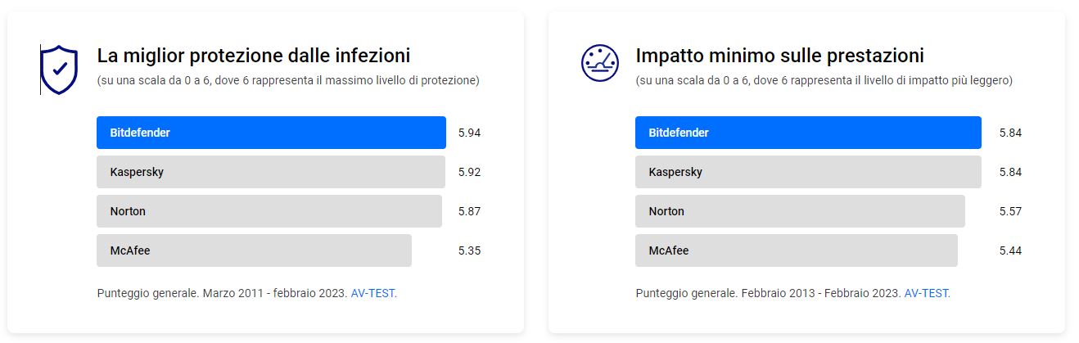Viewport: 1079px width, 343px height.
Task: Click the McAfee protection score 5.35
Action: coord(469,250)
